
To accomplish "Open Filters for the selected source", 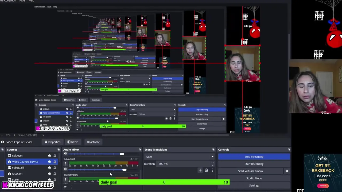I will (73, 142).
